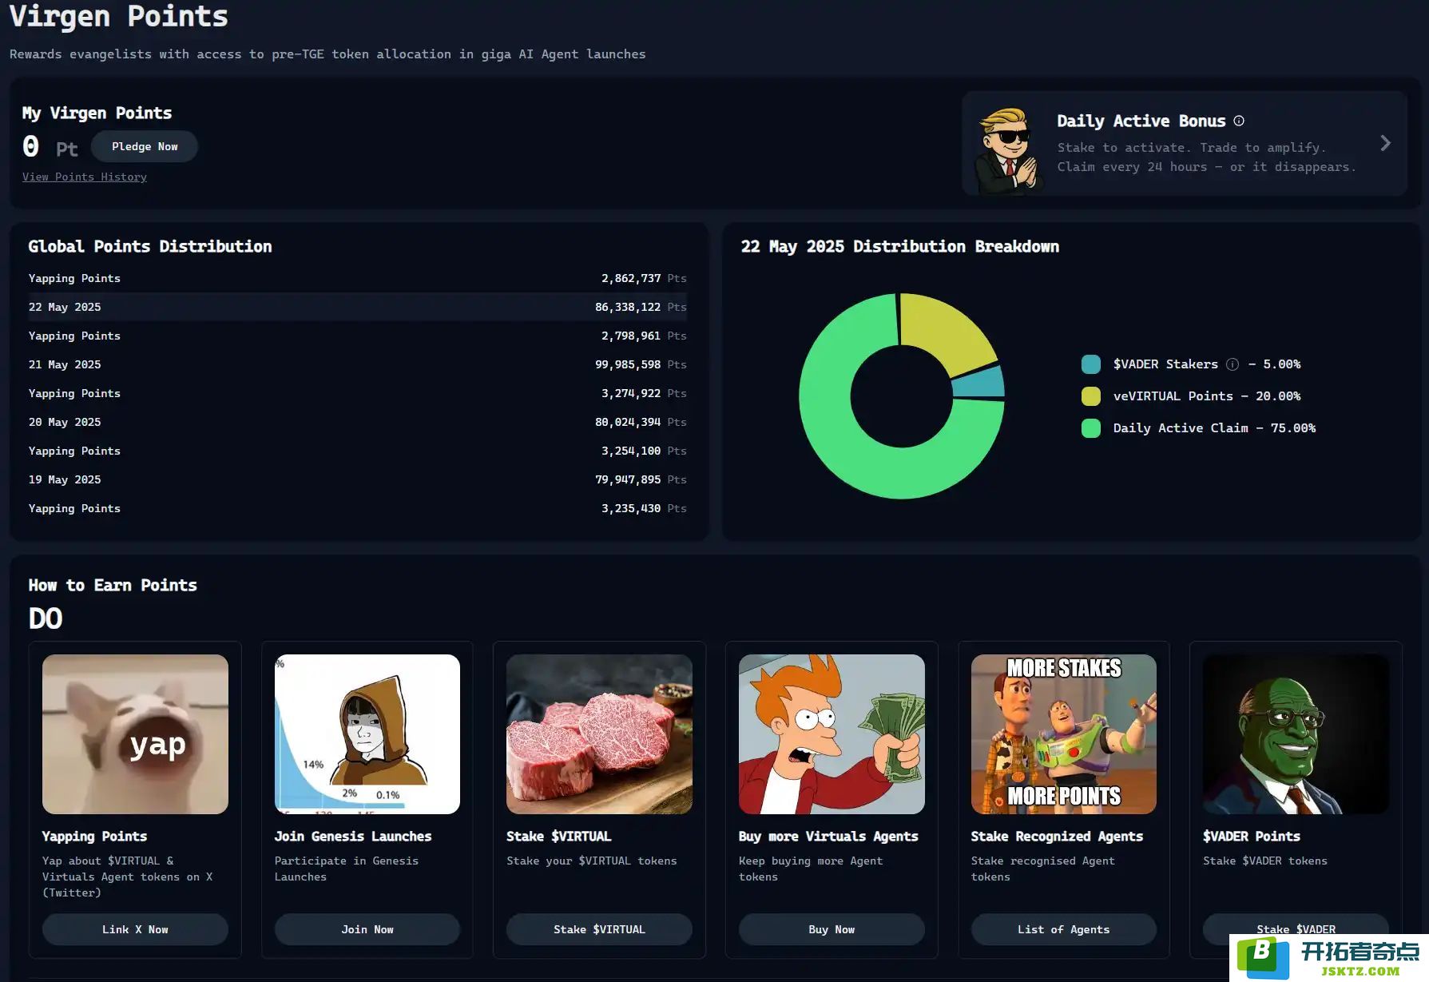The width and height of the screenshot is (1429, 982).
Task: Open the List of Agents button
Action: pos(1063,929)
